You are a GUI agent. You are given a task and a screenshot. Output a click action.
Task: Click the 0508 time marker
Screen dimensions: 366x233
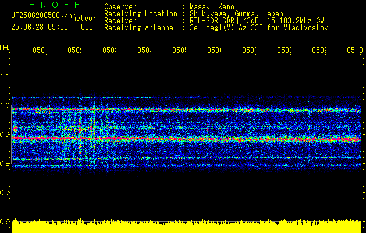pyautogui.click(x=285, y=50)
